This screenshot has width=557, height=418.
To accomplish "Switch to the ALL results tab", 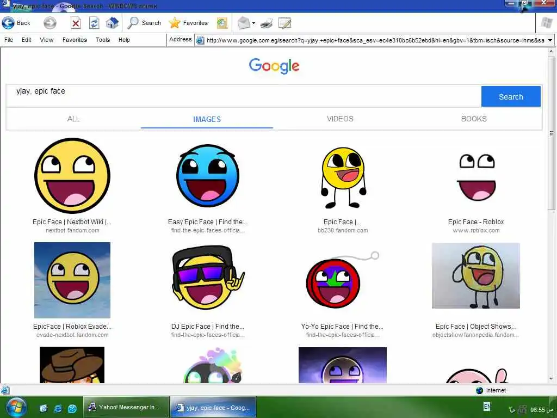I will (x=73, y=119).
